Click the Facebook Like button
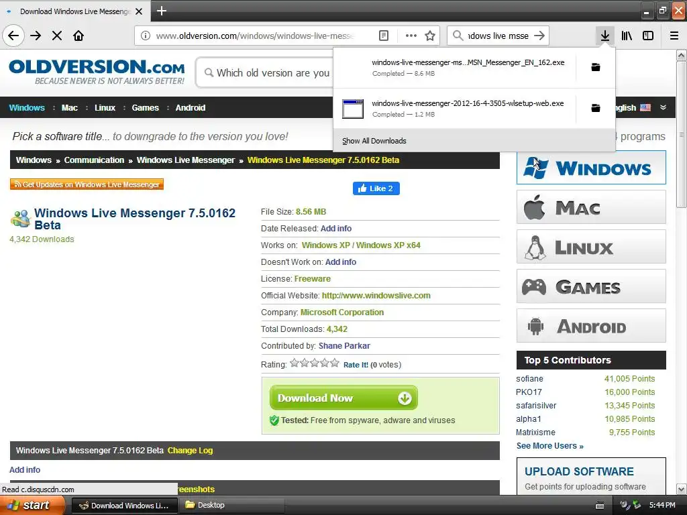 click(x=376, y=188)
